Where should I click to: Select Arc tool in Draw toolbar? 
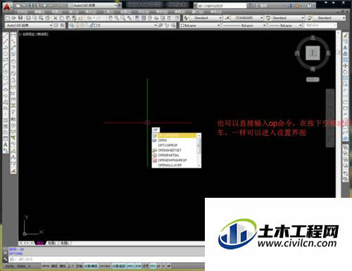(6, 65)
